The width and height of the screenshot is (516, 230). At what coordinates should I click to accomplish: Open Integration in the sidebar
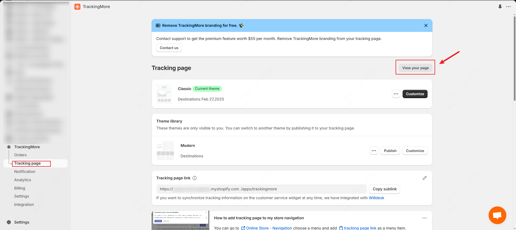click(24, 205)
